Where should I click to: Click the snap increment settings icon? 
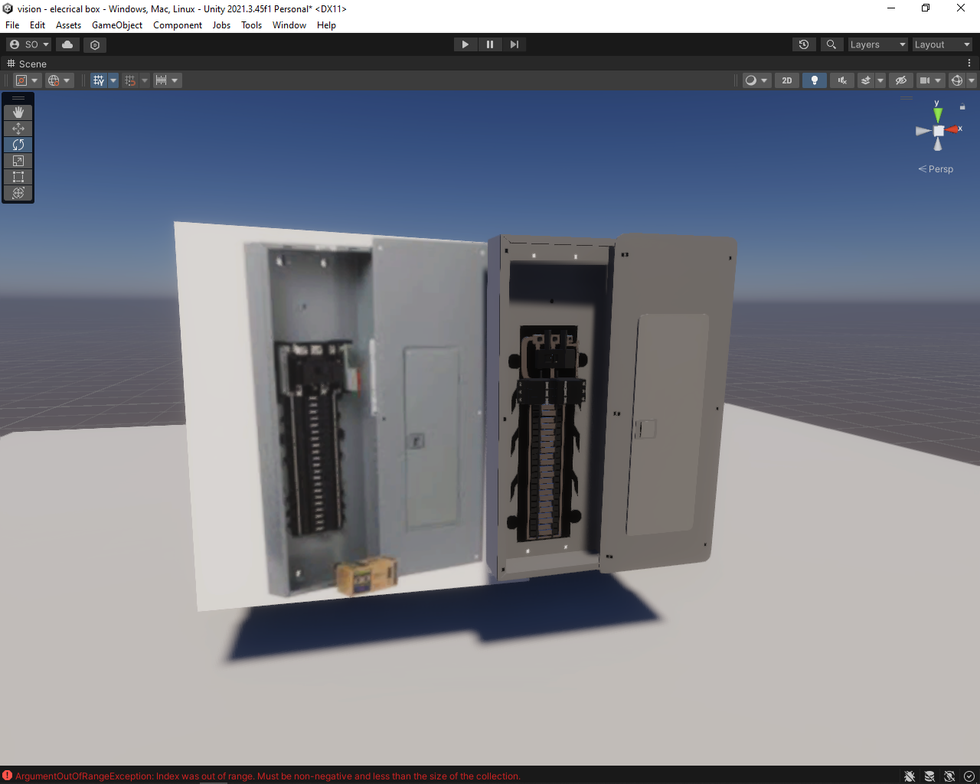coord(166,80)
